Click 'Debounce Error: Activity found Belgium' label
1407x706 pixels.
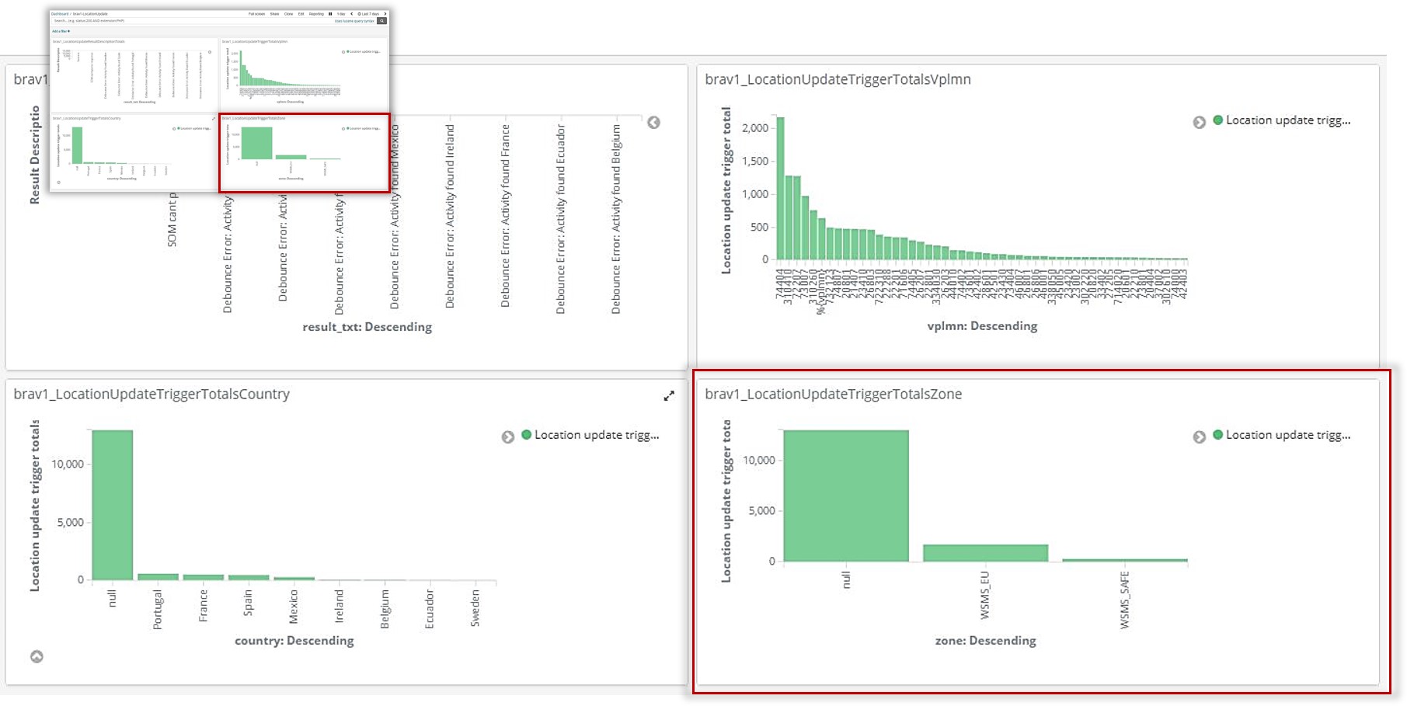[616, 219]
